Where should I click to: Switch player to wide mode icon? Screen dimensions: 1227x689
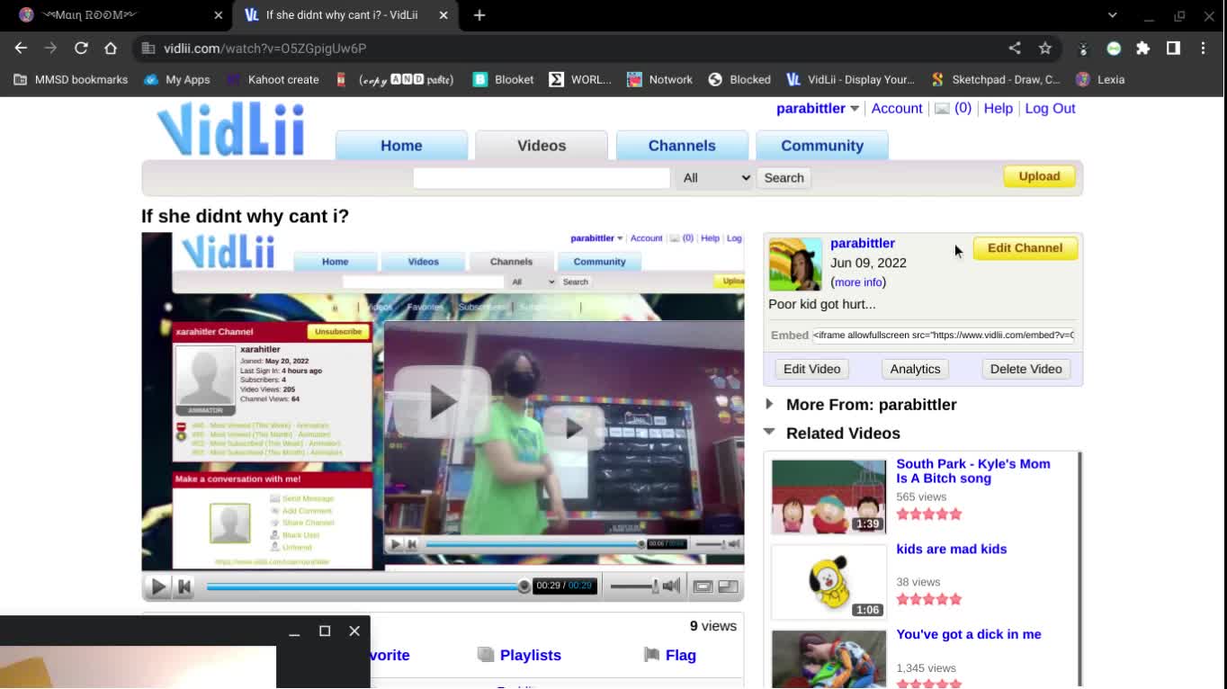tap(703, 586)
